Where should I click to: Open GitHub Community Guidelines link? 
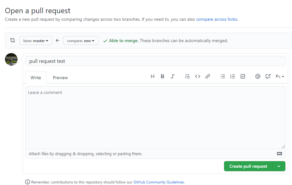tap(159, 182)
